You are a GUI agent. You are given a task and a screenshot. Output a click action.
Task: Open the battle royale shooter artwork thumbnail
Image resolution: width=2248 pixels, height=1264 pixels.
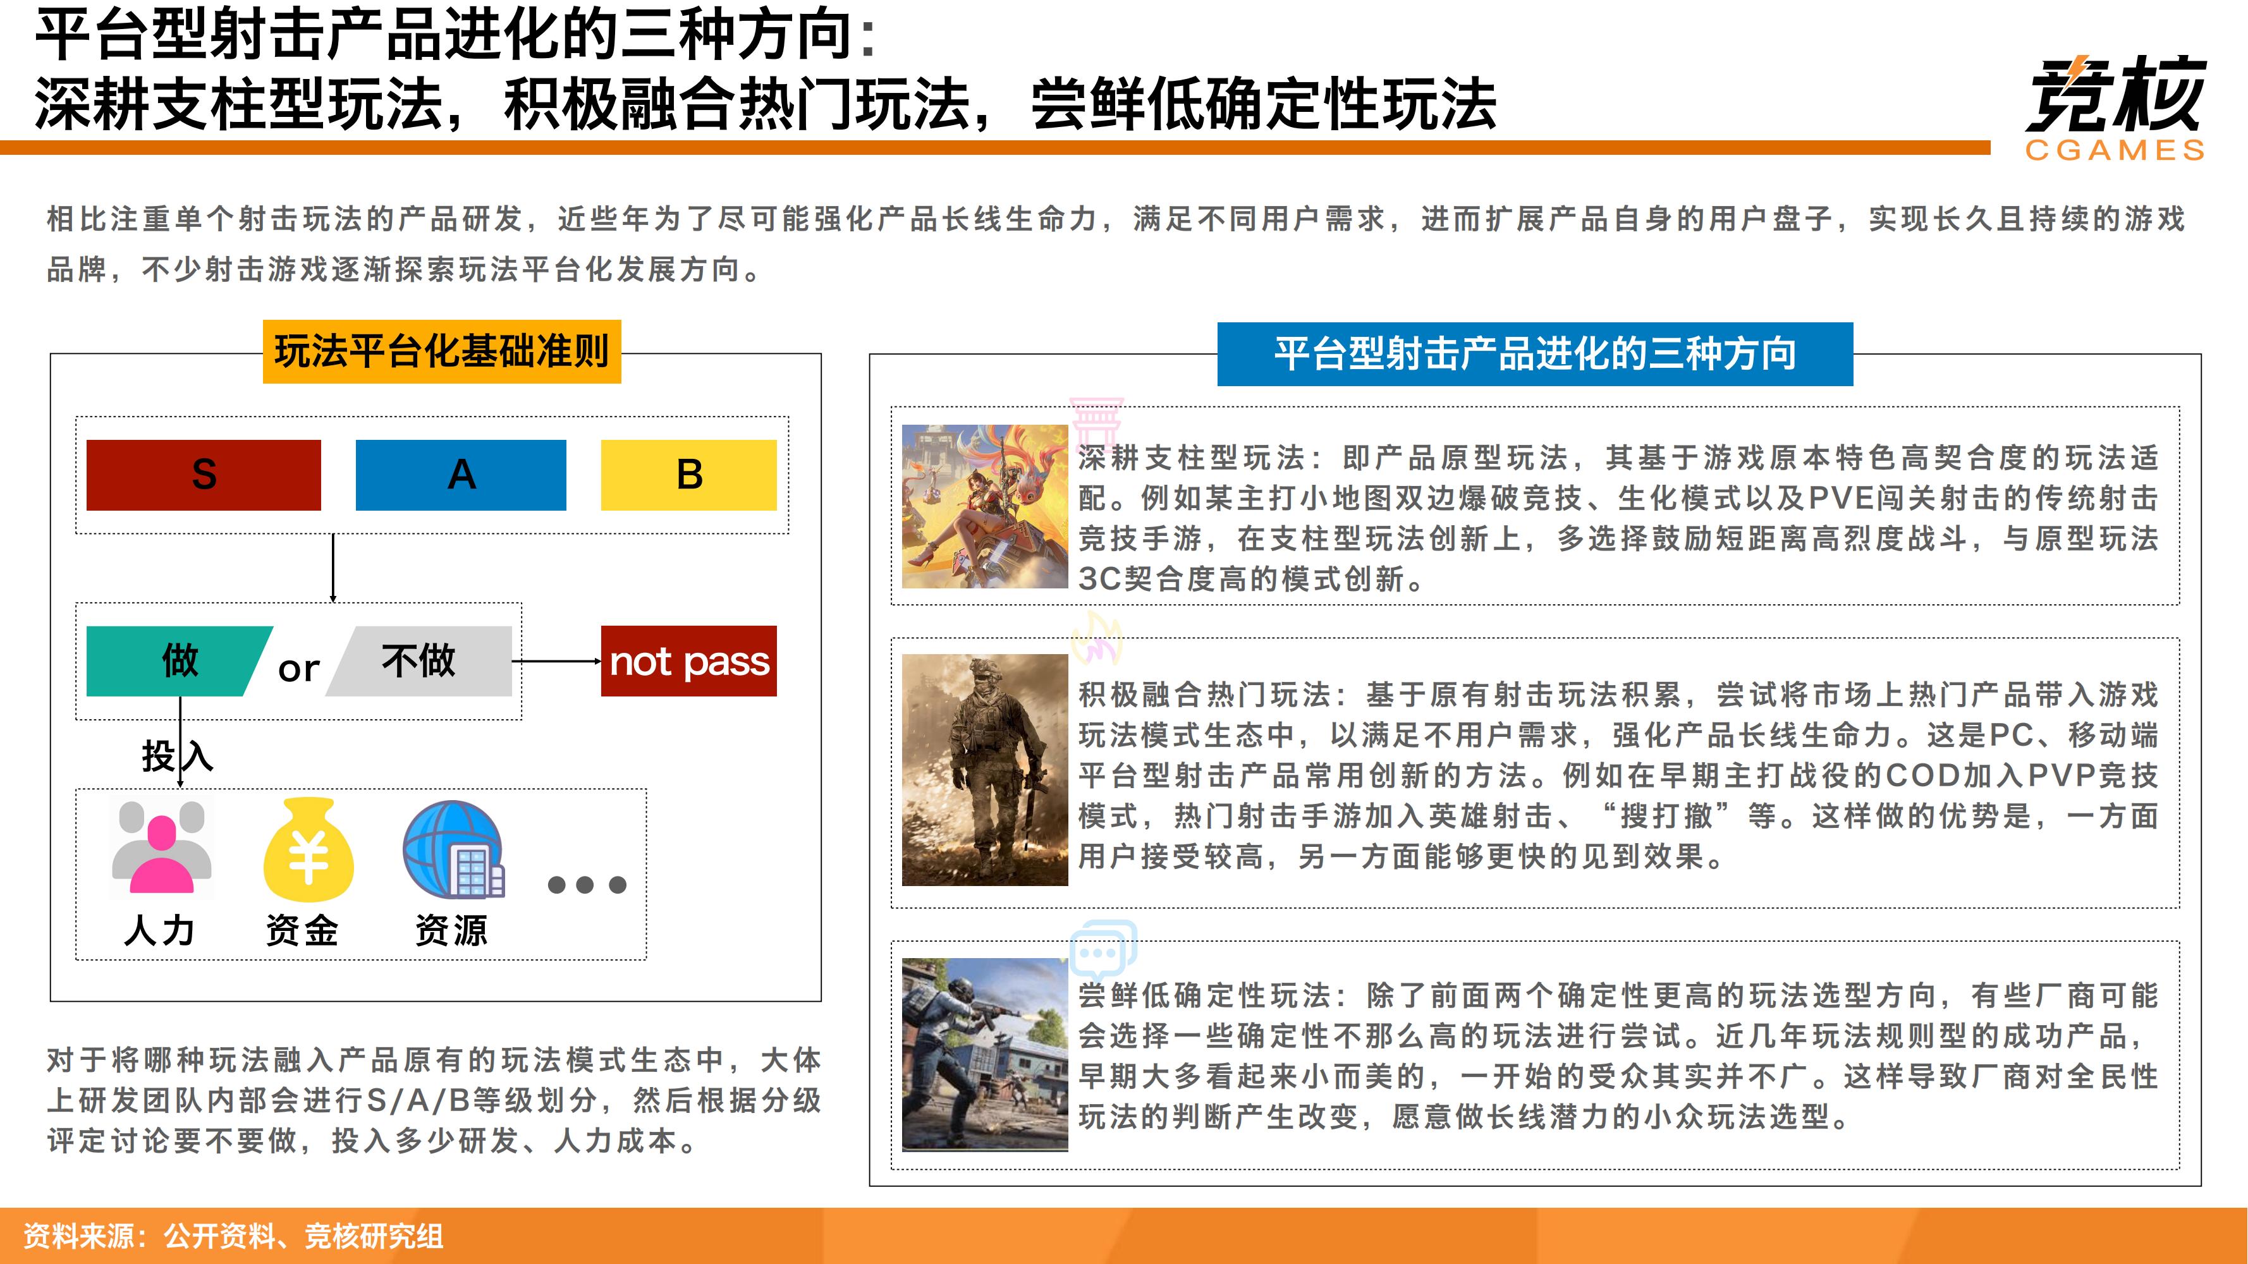[984, 1054]
